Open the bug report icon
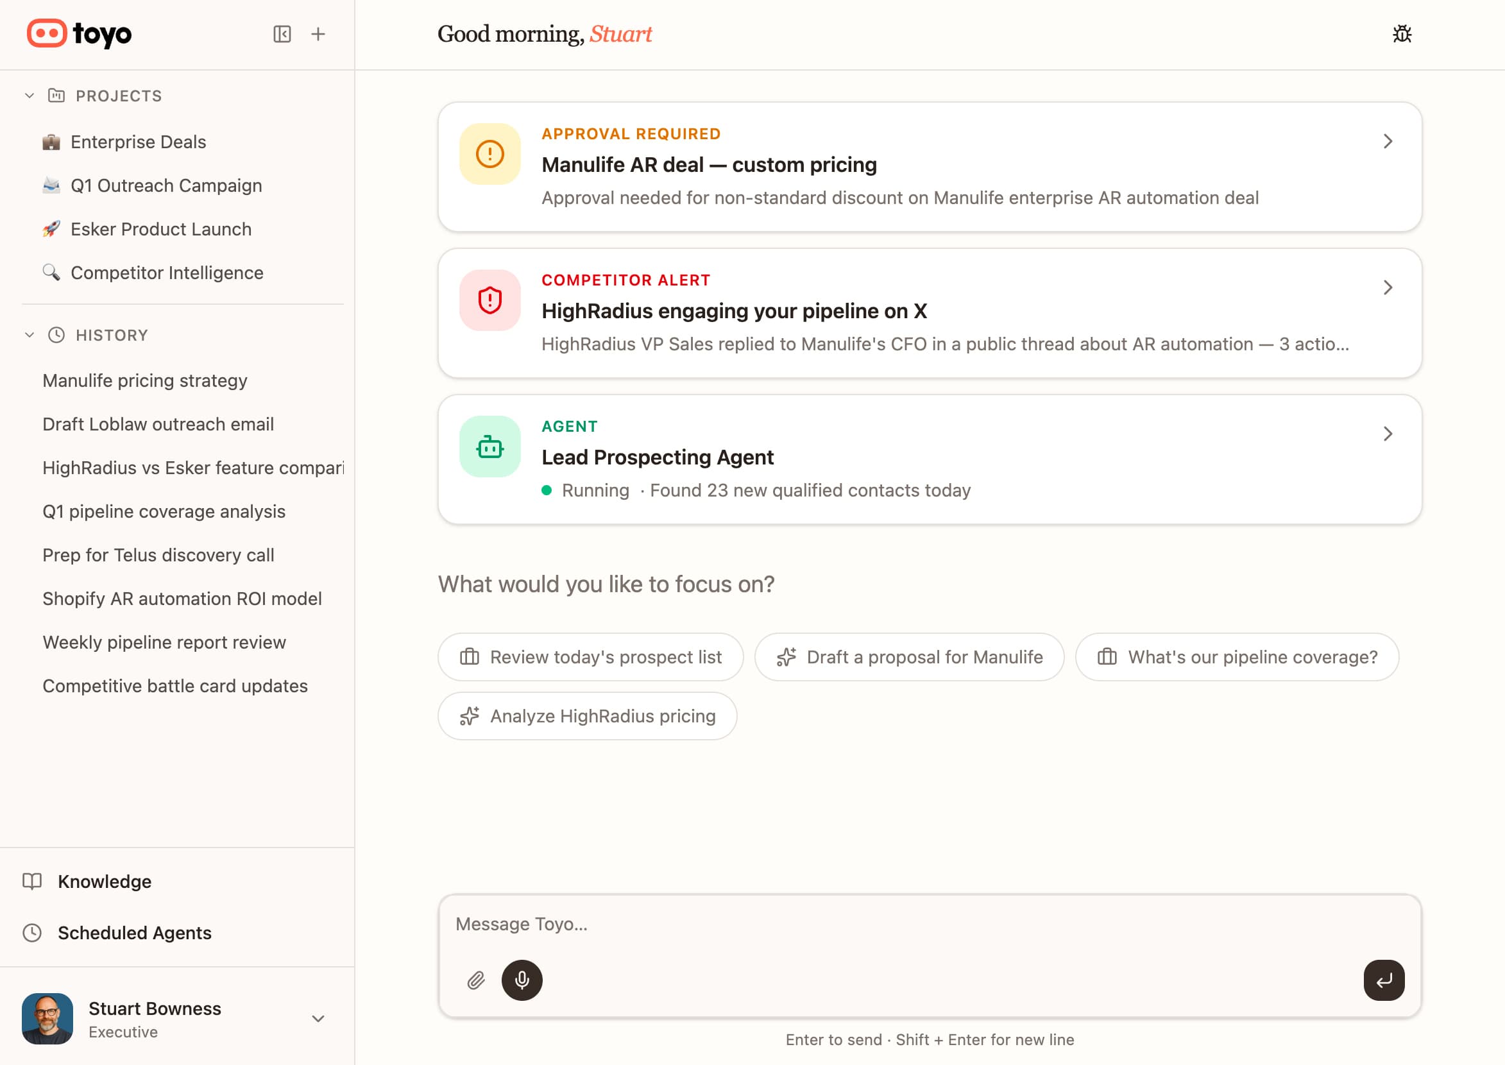 click(x=1401, y=34)
